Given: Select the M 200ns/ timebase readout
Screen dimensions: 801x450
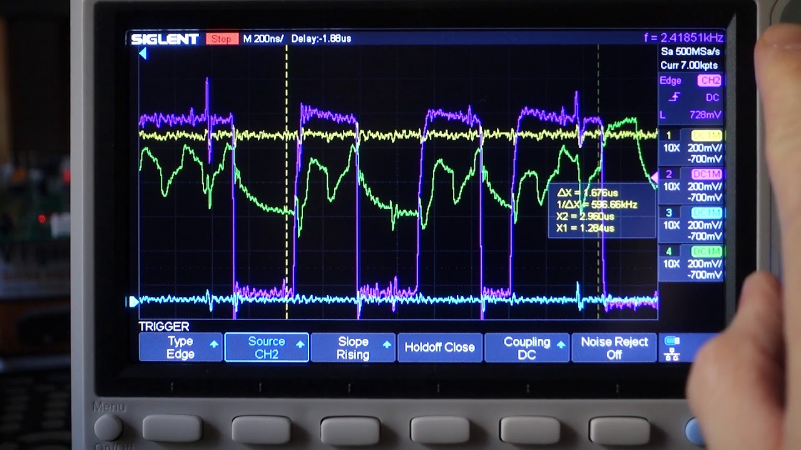Looking at the screenshot, I should (x=262, y=39).
